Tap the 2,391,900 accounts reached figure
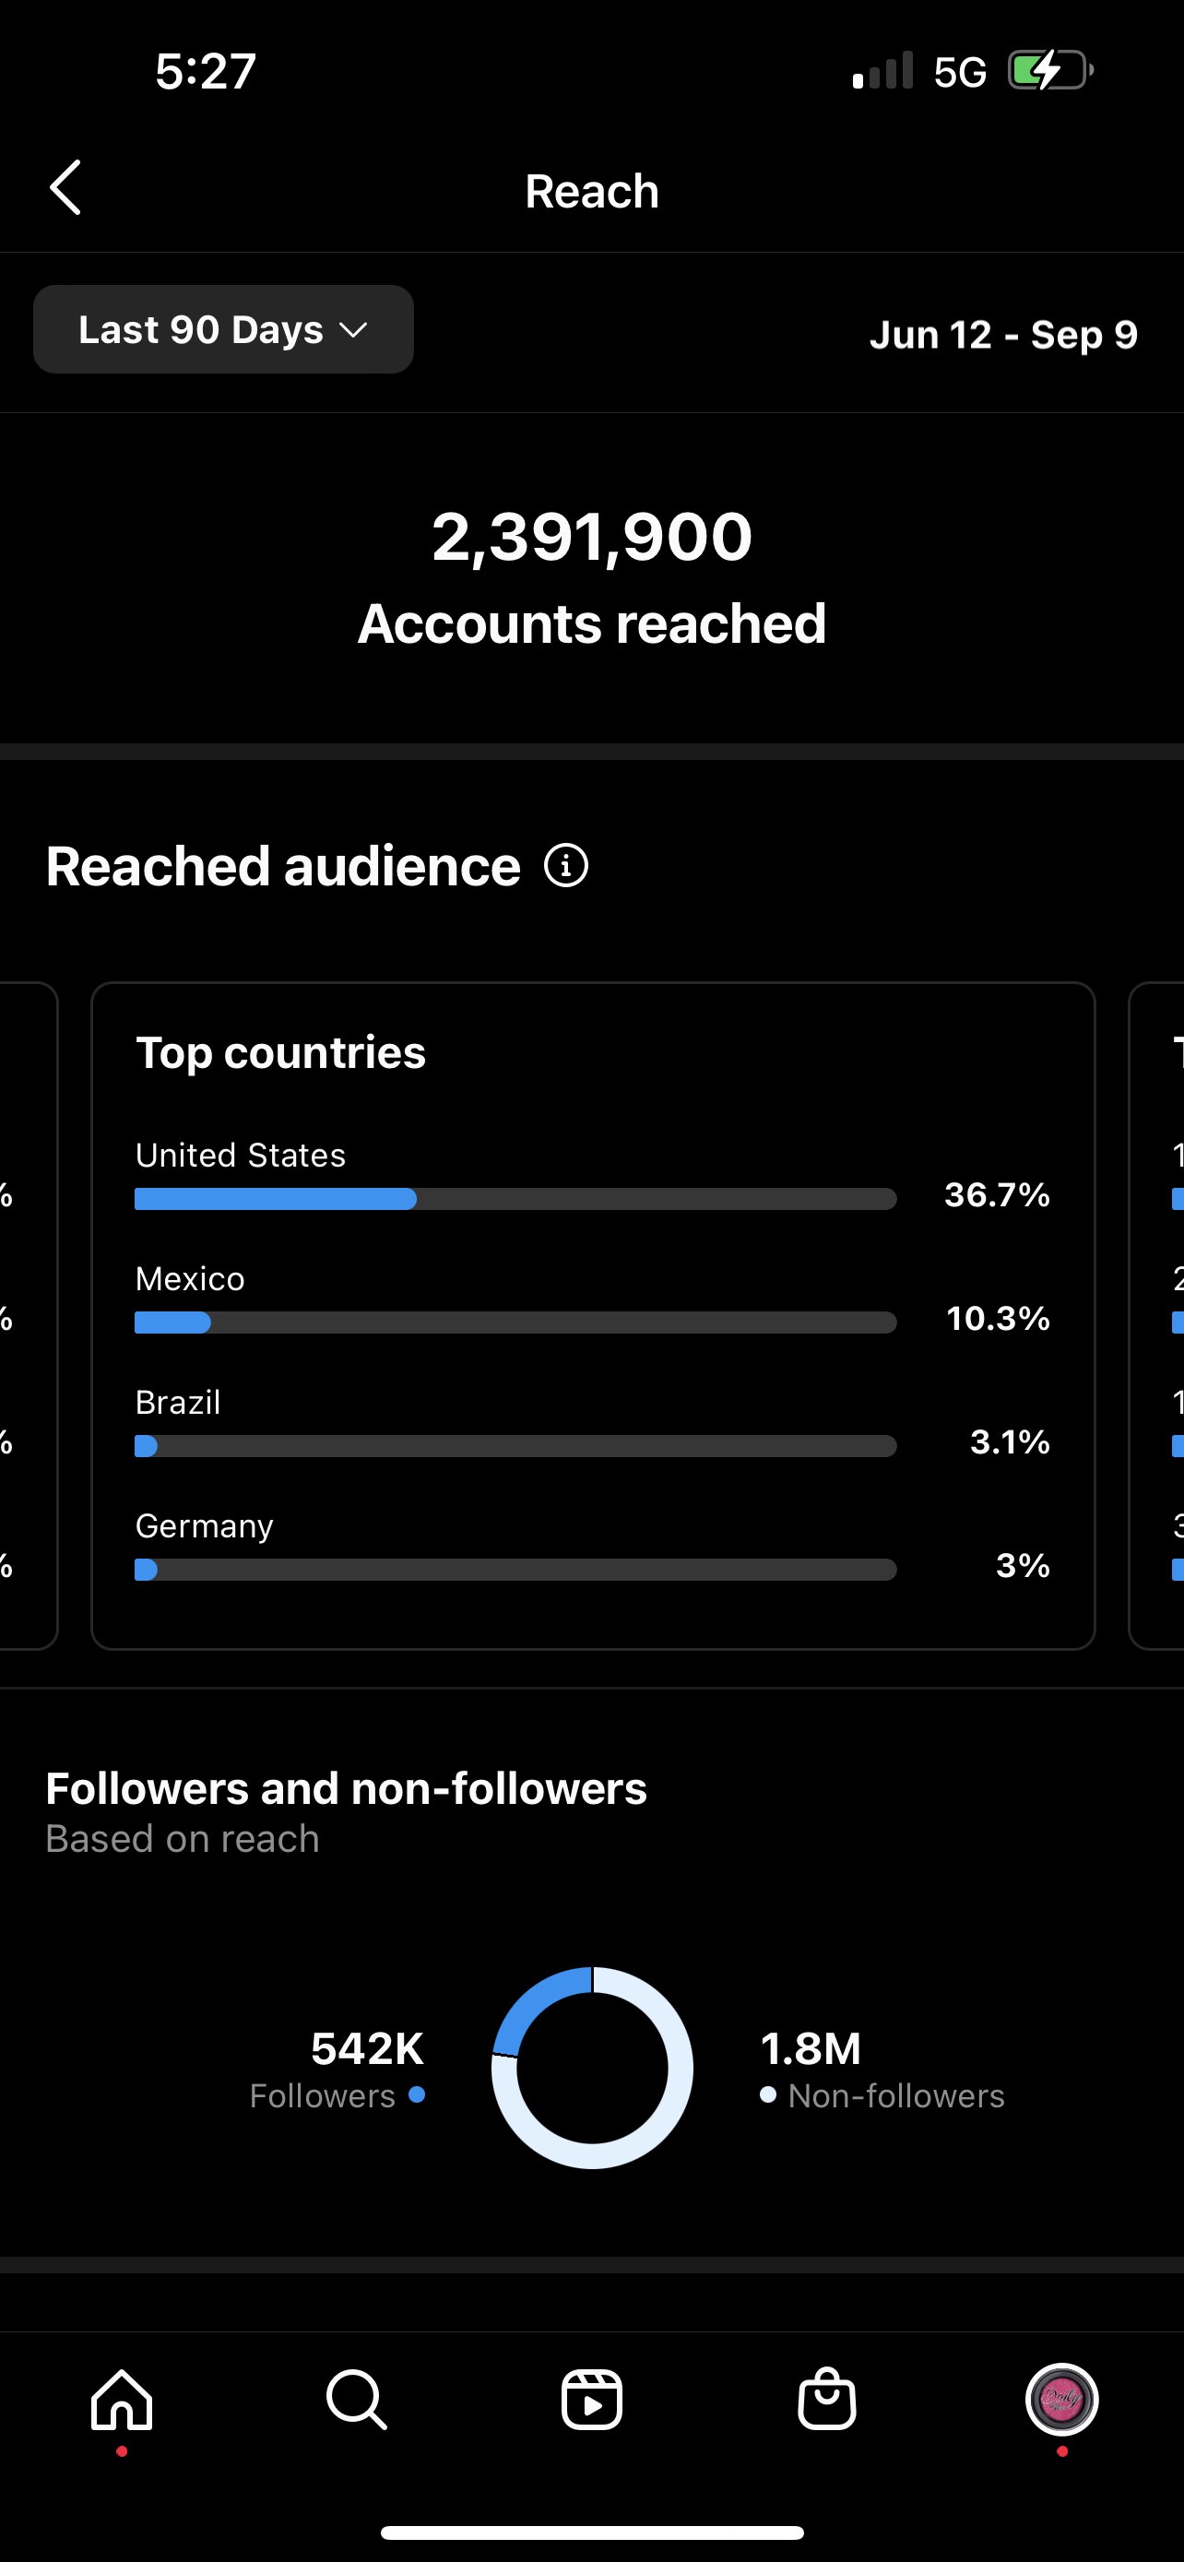The height and width of the screenshot is (2562, 1184). coord(591,537)
